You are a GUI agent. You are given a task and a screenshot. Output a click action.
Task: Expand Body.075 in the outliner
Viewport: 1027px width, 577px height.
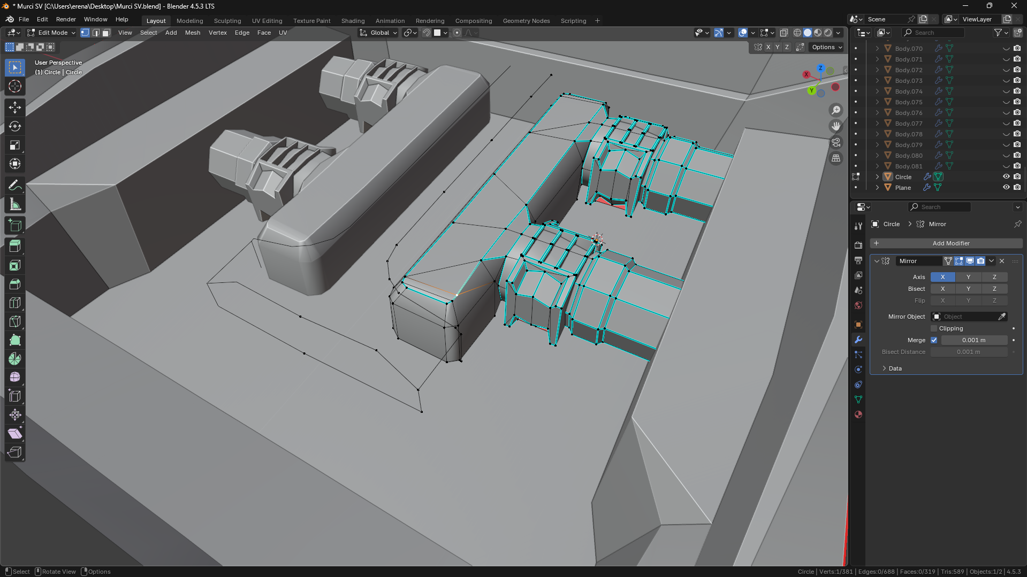click(x=877, y=102)
